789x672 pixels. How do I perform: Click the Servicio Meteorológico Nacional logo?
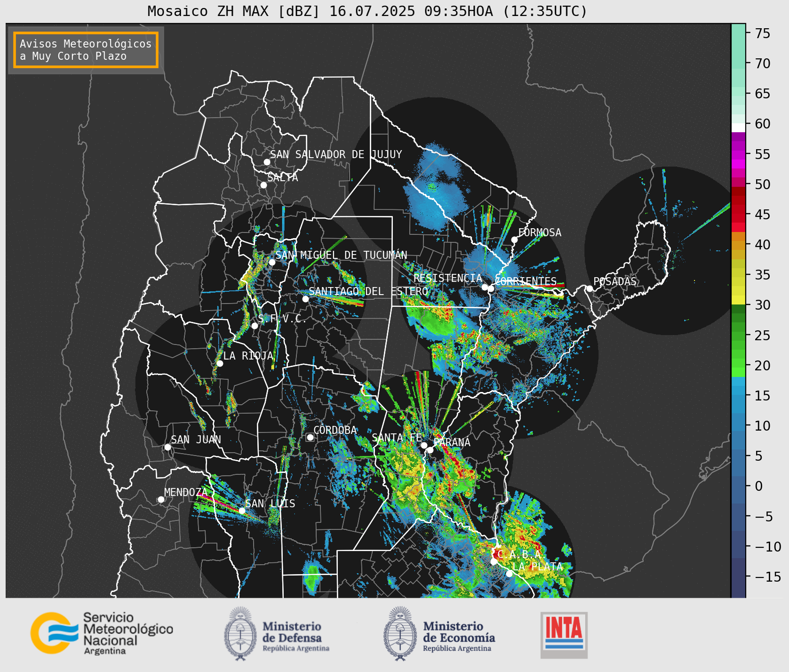[102, 633]
